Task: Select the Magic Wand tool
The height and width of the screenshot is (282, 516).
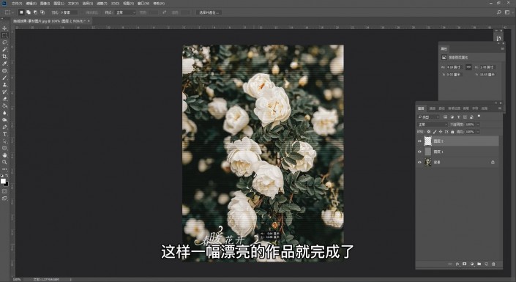Action: [4, 49]
